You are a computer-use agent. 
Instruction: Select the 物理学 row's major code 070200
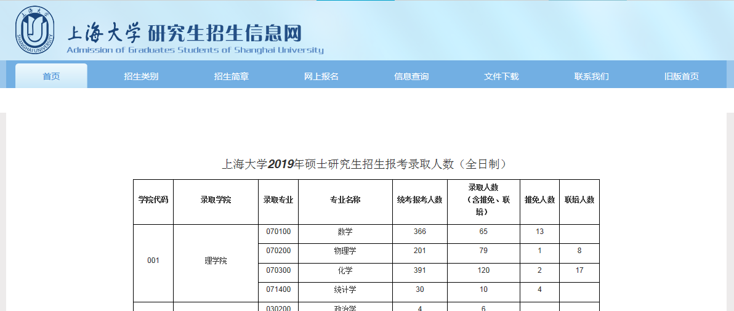[x=278, y=251]
